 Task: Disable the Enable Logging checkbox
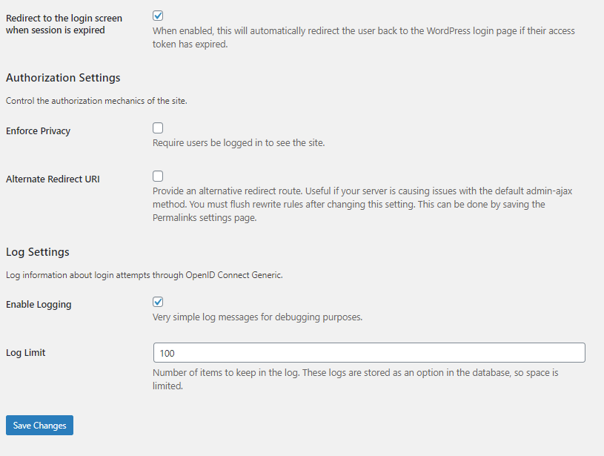click(x=158, y=302)
